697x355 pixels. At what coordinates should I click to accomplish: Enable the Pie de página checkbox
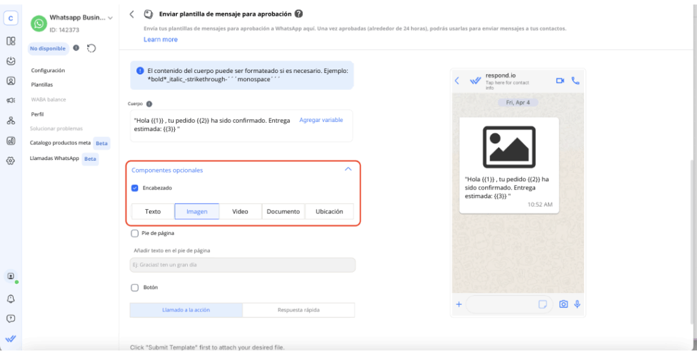(x=135, y=233)
